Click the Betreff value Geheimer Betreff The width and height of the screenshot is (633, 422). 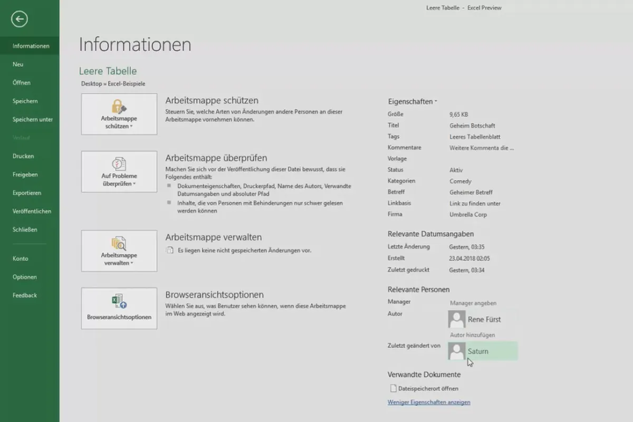point(471,193)
